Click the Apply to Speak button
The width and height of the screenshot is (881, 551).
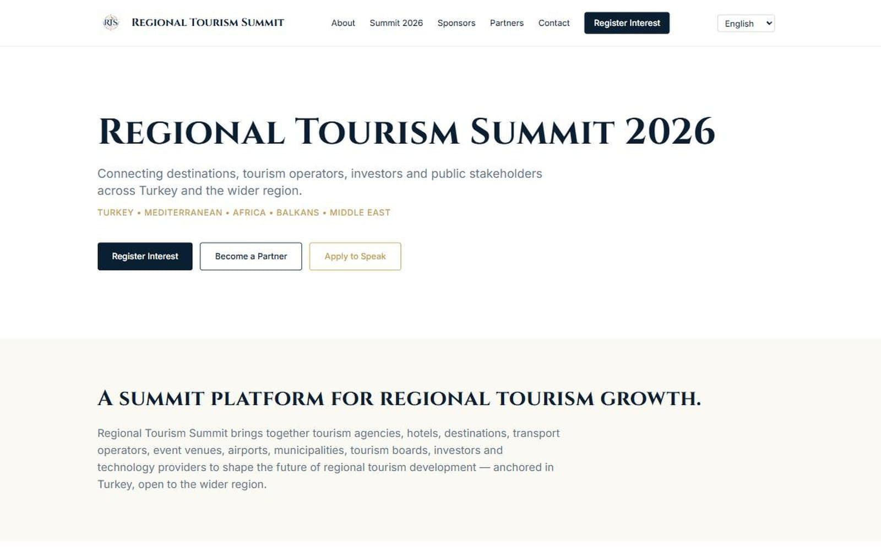(355, 256)
